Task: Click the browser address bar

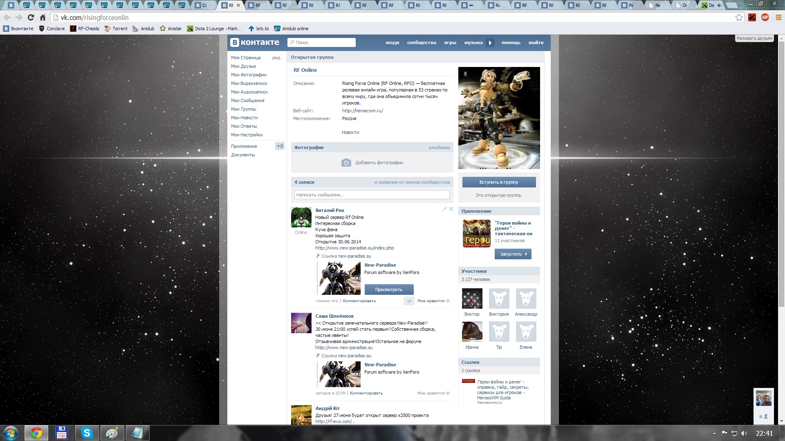Action: pos(392,18)
